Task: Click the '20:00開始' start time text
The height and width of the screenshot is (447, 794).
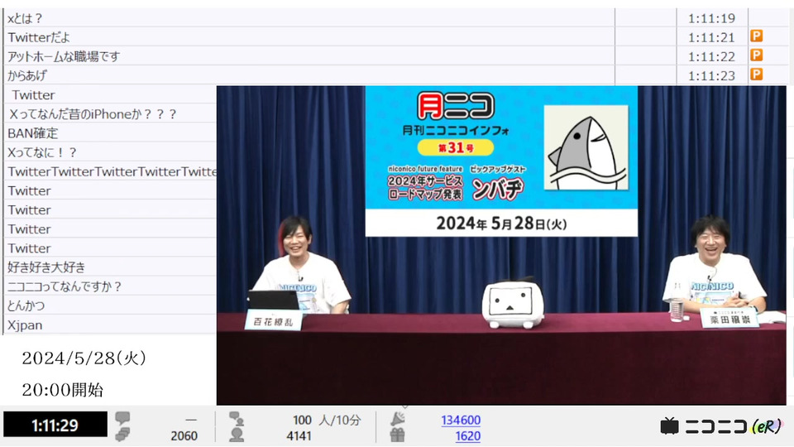Action: [63, 390]
